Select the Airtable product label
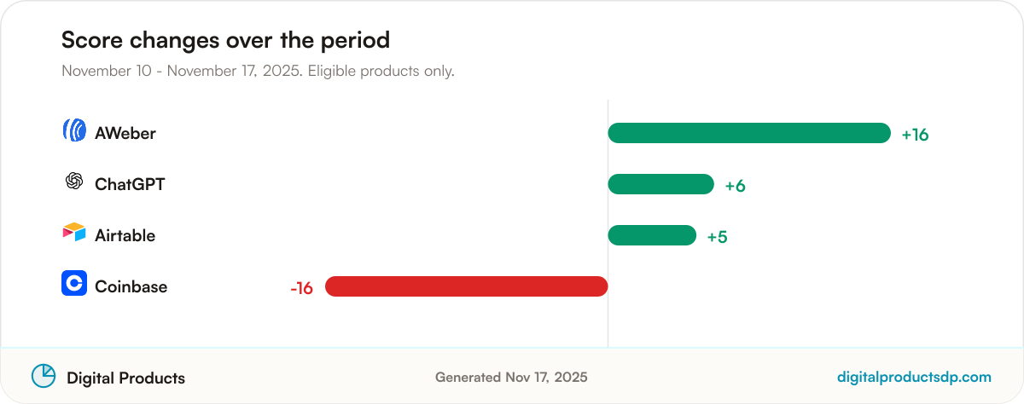The width and height of the screenshot is (1024, 404). point(125,235)
